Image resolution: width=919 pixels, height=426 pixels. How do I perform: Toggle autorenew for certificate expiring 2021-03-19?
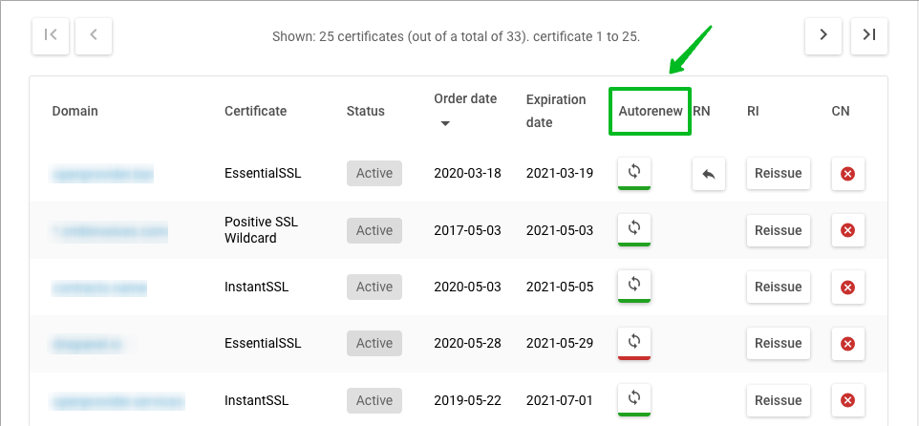click(633, 173)
